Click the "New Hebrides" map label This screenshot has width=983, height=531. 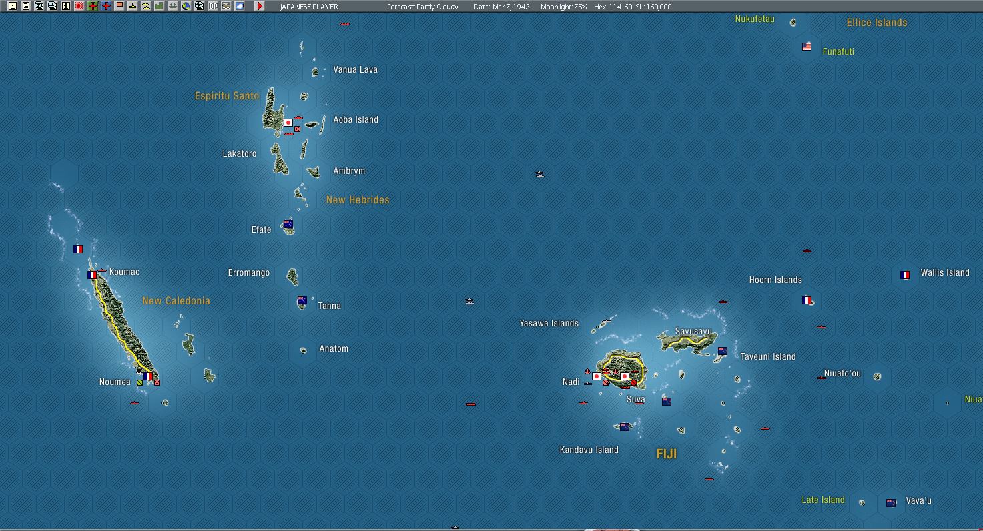pyautogui.click(x=358, y=200)
